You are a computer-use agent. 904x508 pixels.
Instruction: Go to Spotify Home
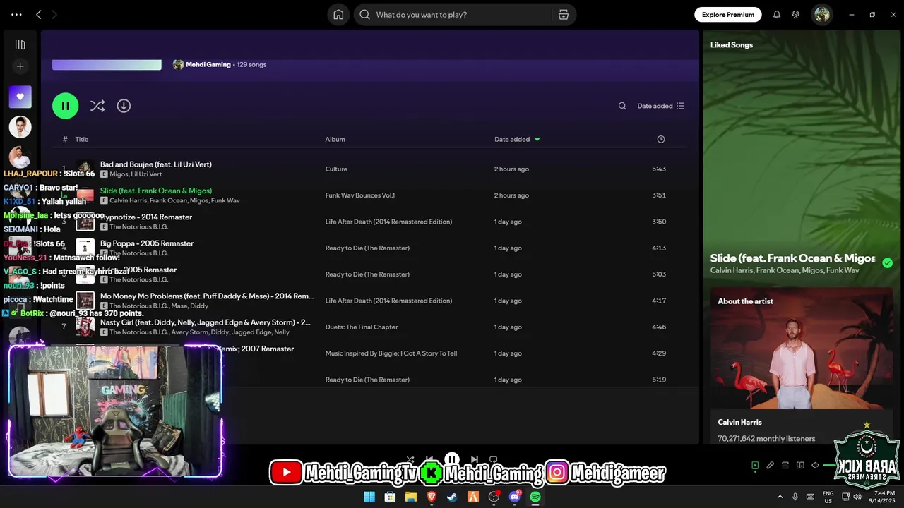pos(338,14)
